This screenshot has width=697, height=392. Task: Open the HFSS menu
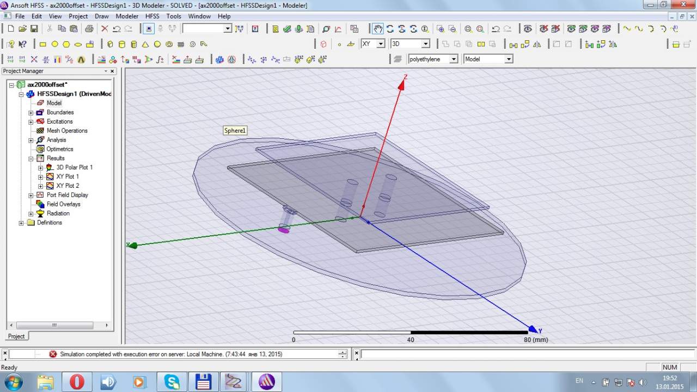(x=152, y=16)
